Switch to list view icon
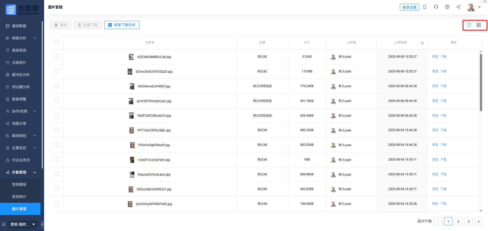Screen dimensions: 488x231 469,25
